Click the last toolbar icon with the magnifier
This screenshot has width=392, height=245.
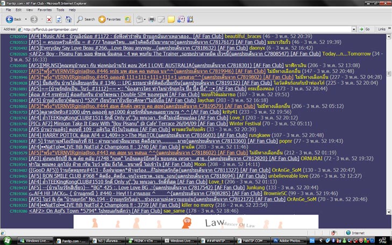click(x=190, y=19)
